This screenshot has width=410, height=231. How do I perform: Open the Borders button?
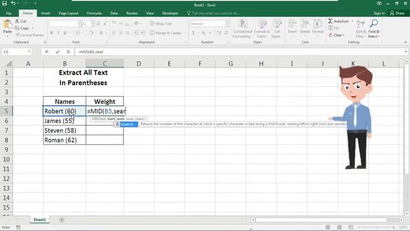pos(78,33)
